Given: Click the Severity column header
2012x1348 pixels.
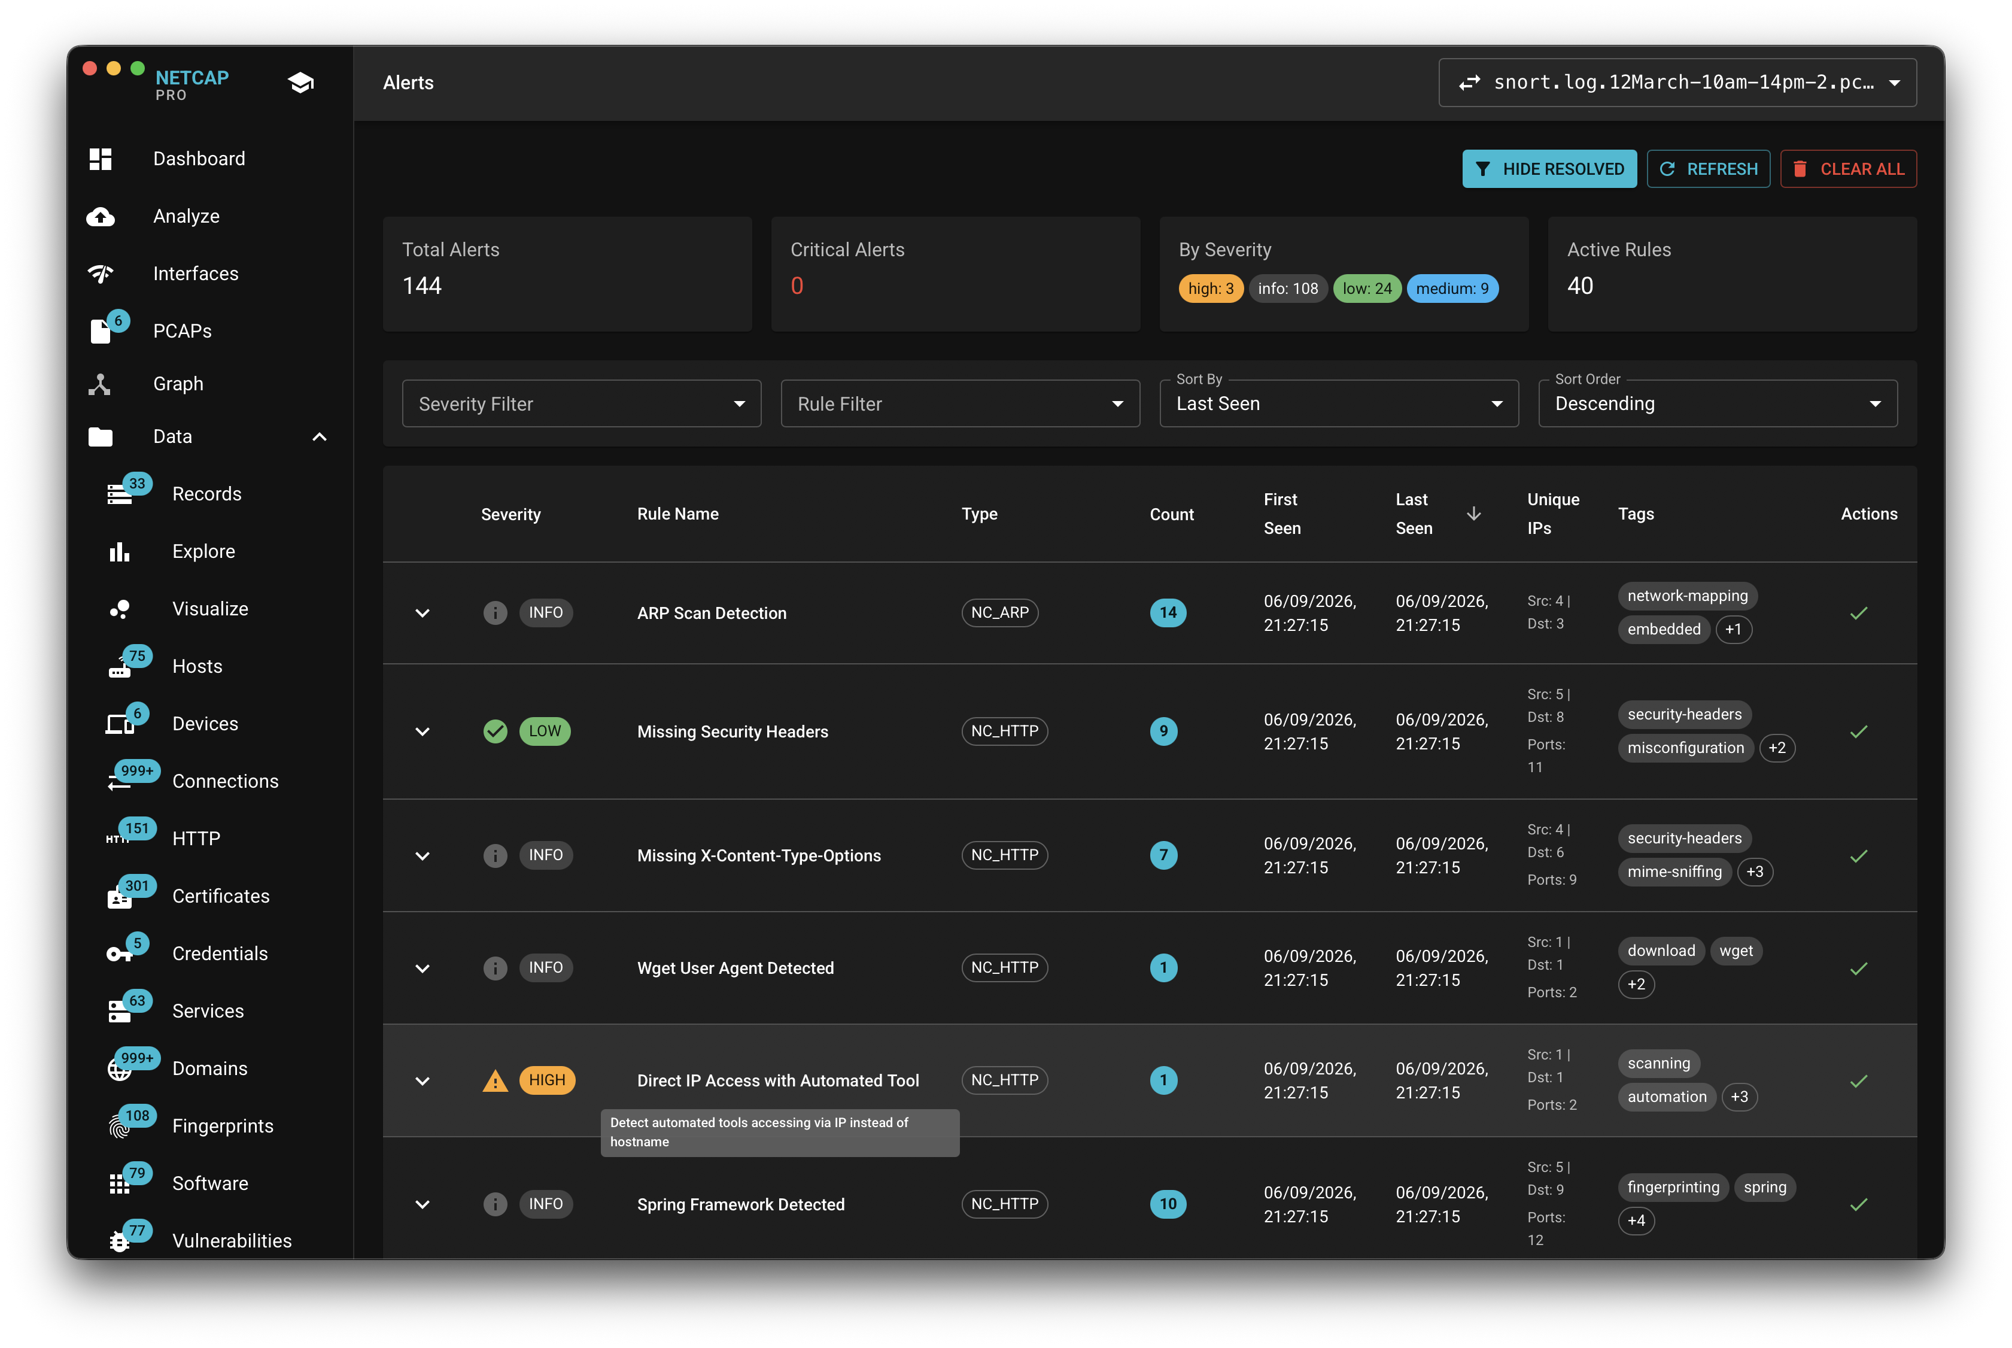Looking at the screenshot, I should (x=510, y=514).
